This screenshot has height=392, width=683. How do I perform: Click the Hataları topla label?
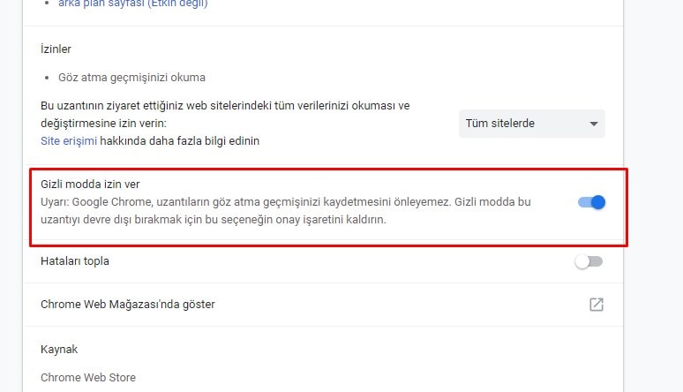pos(75,261)
